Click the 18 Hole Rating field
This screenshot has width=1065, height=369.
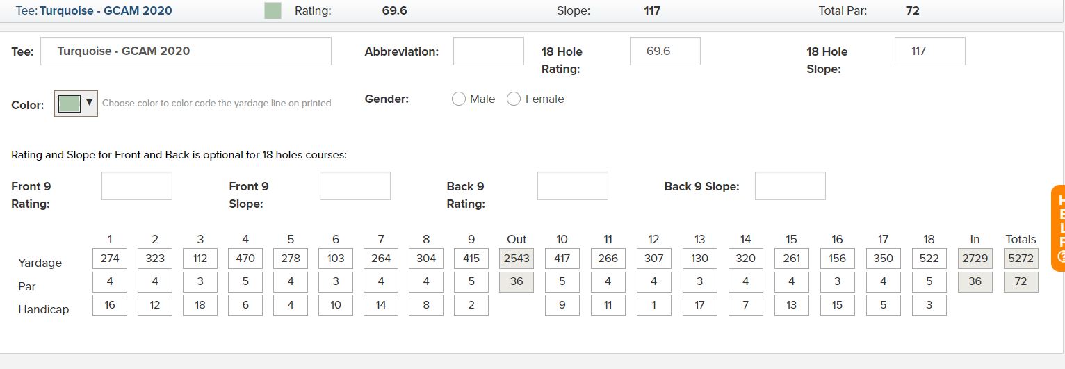click(x=665, y=51)
